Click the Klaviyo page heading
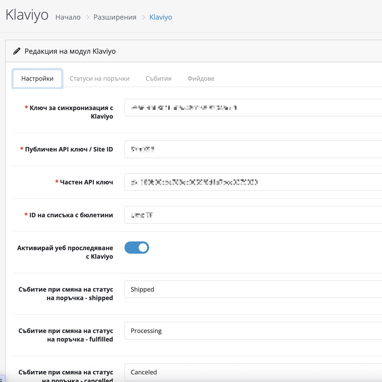The image size is (382, 382). tap(27, 15)
